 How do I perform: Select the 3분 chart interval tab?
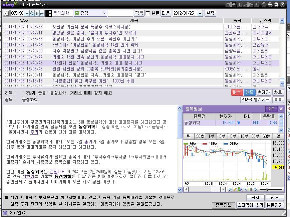point(222,136)
